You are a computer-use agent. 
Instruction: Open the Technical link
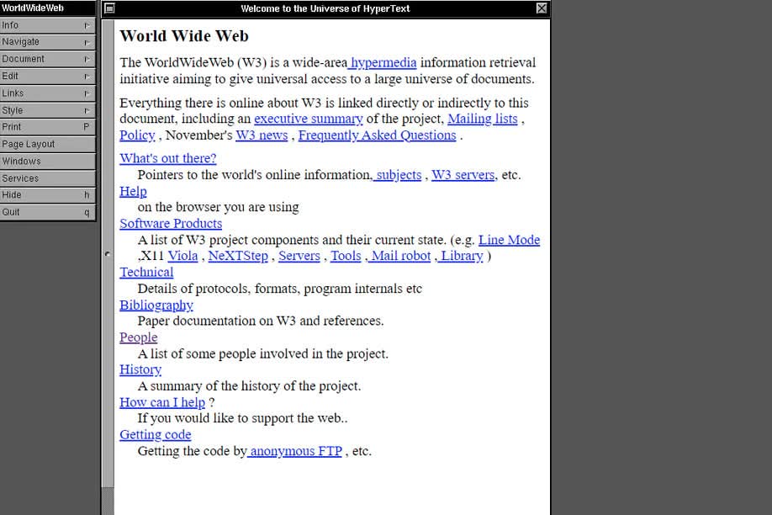146,272
